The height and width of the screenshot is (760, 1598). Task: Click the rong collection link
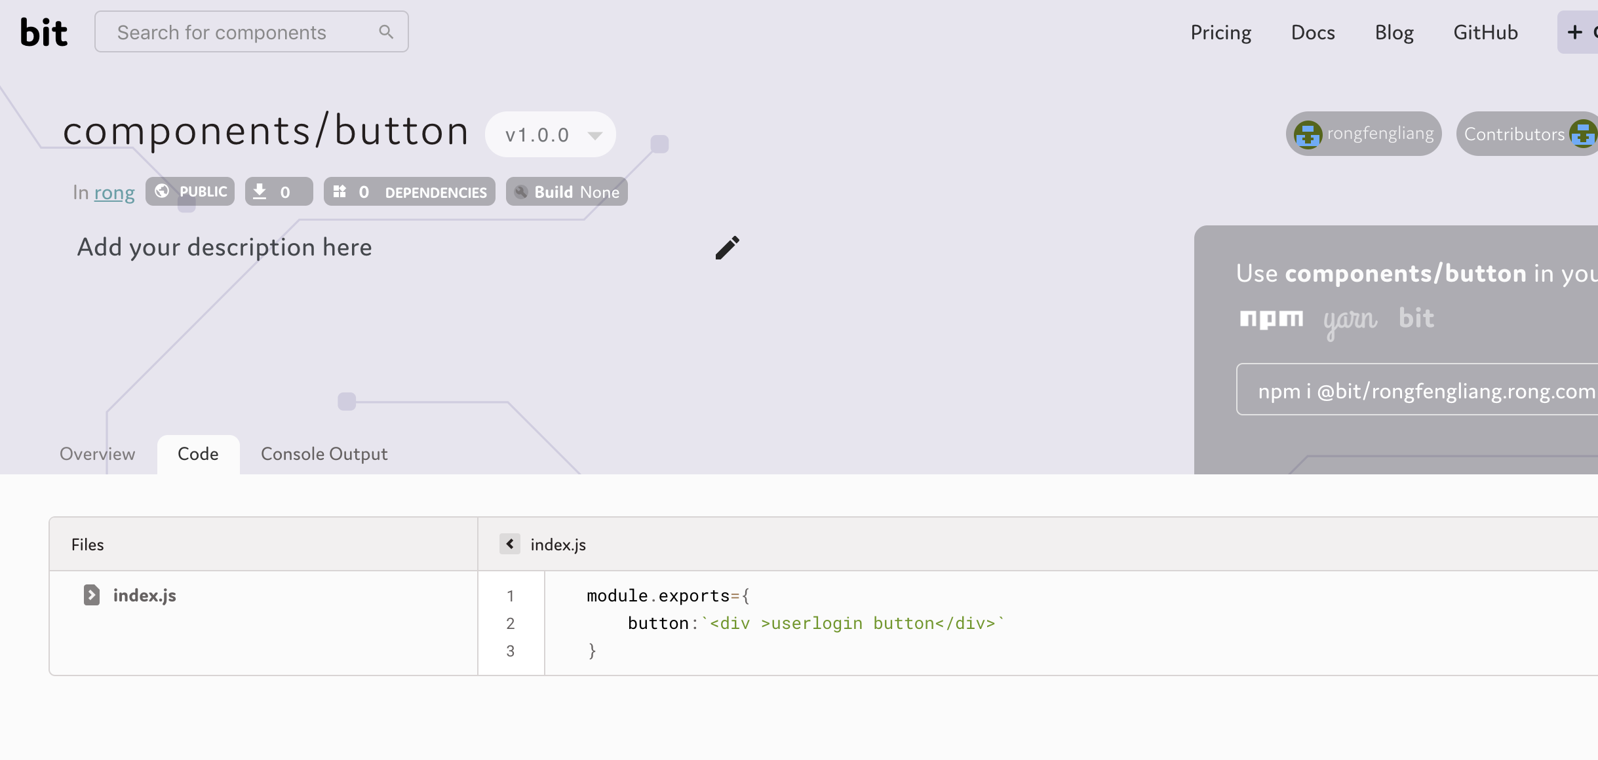[114, 191]
